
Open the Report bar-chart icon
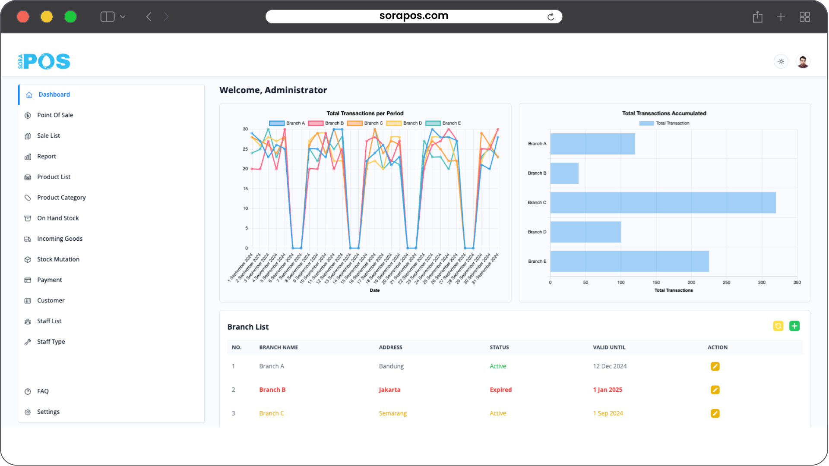click(x=28, y=156)
